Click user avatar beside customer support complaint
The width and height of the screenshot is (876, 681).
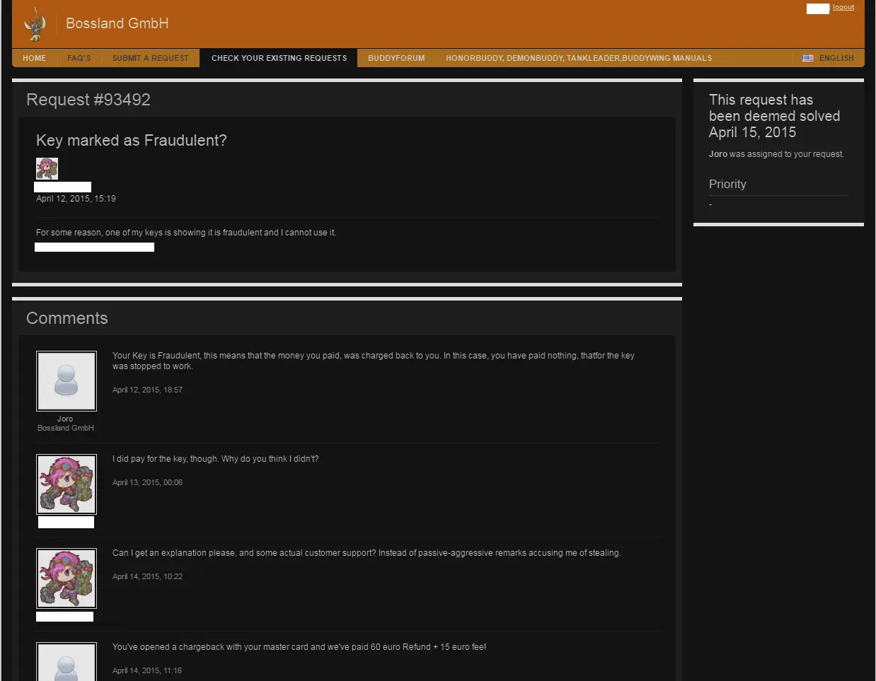67,578
